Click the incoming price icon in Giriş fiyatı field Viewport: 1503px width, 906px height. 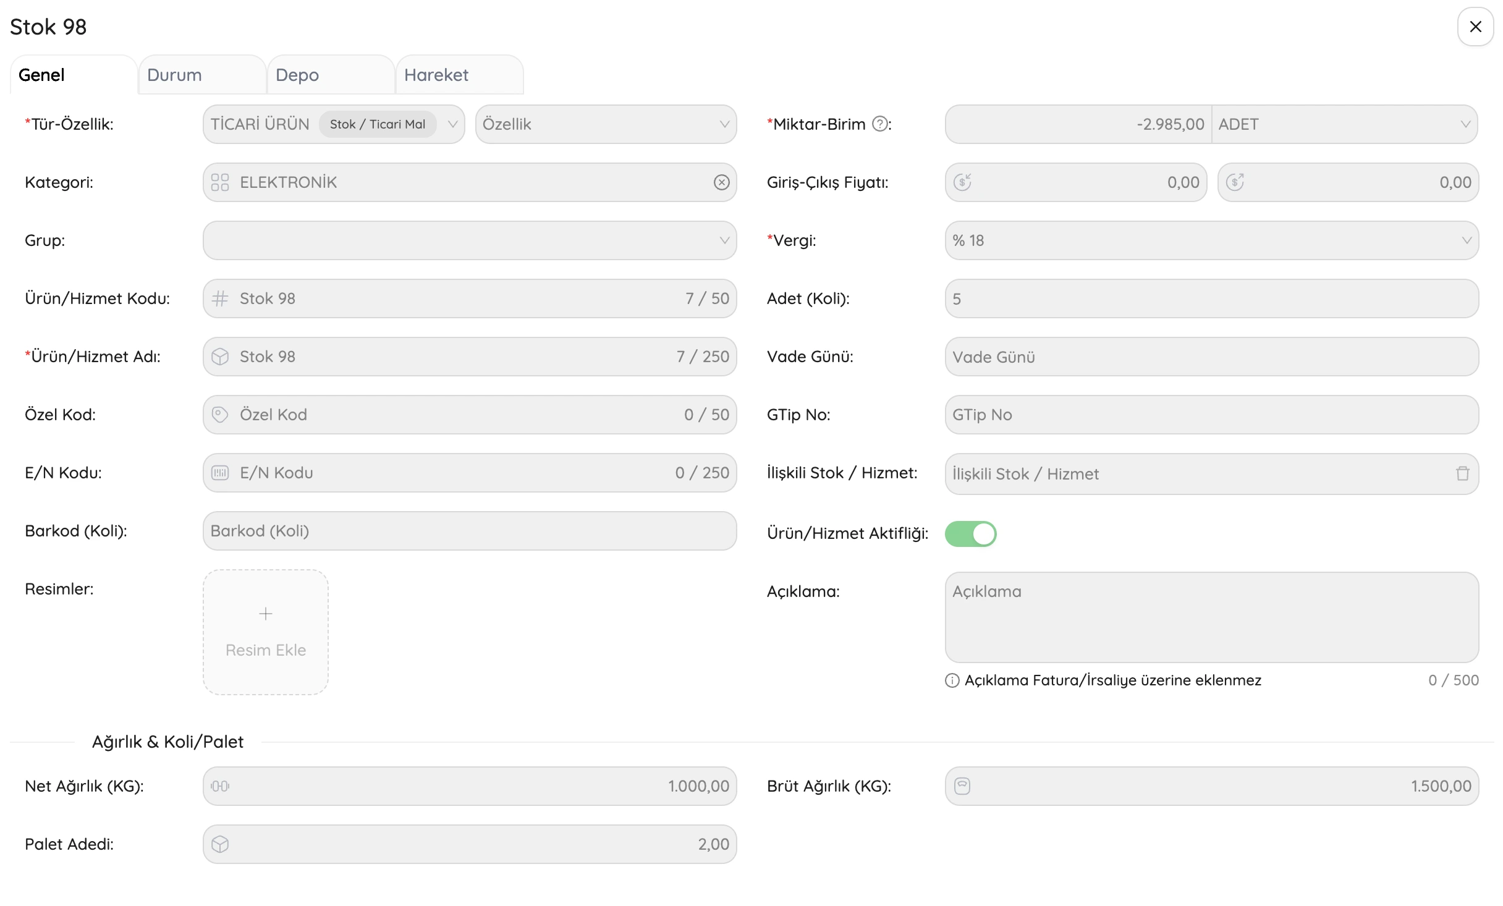pyautogui.click(x=962, y=182)
